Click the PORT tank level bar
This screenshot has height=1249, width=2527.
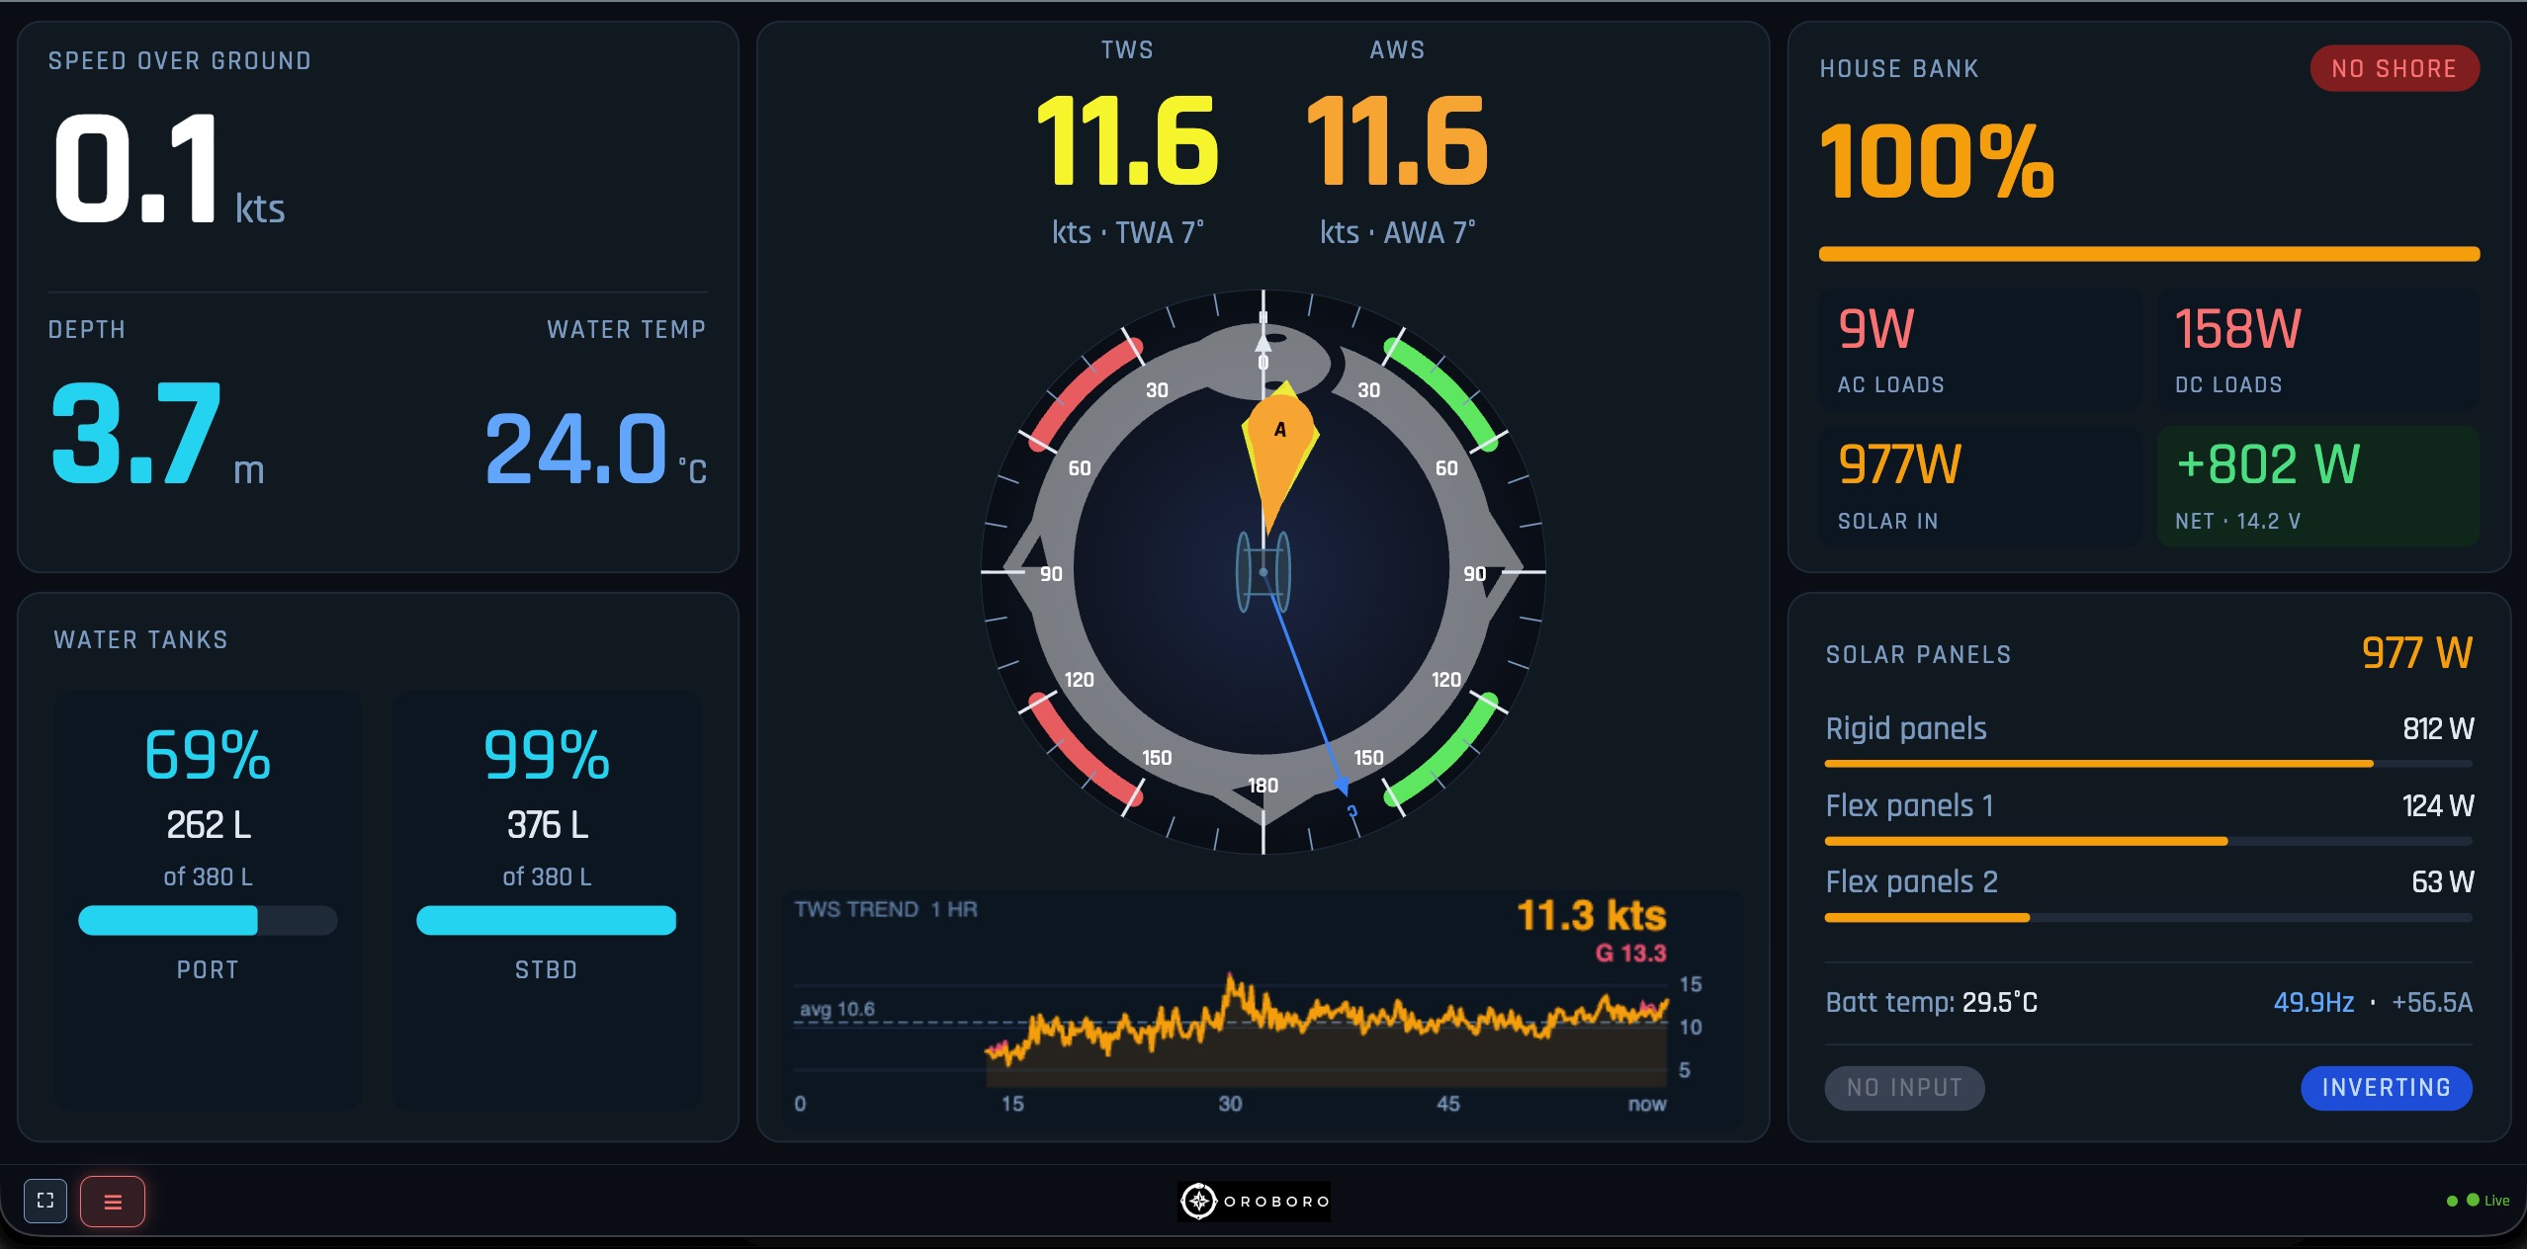click(208, 920)
